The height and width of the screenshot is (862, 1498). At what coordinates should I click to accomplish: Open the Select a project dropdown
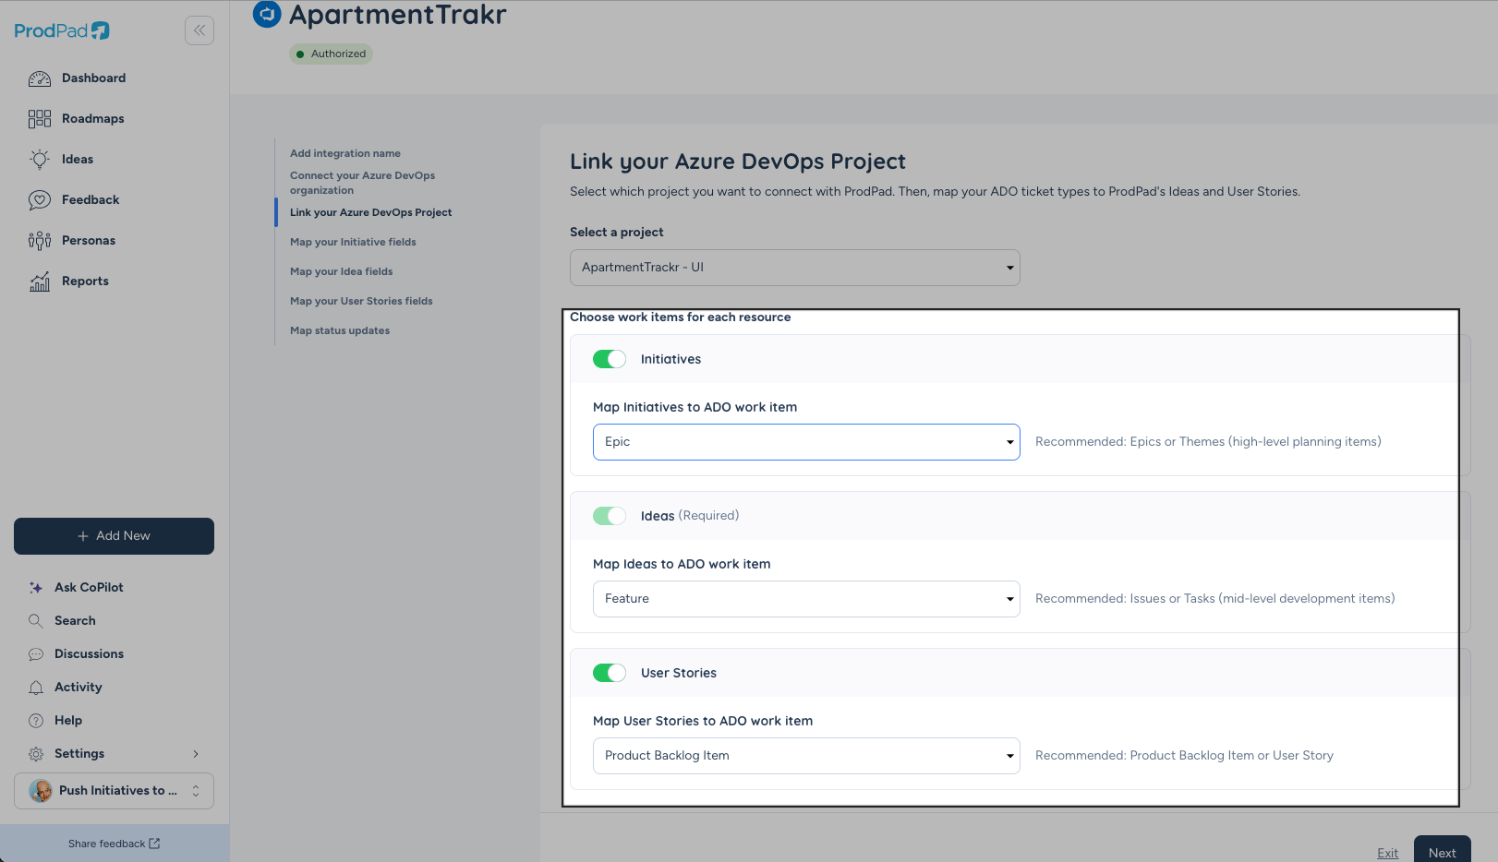[795, 268]
